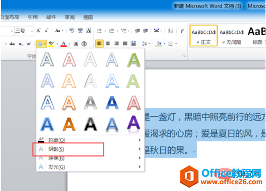Screen dimensions: 266x191
Task: Click the Numbering list icon
Action: 112,31
